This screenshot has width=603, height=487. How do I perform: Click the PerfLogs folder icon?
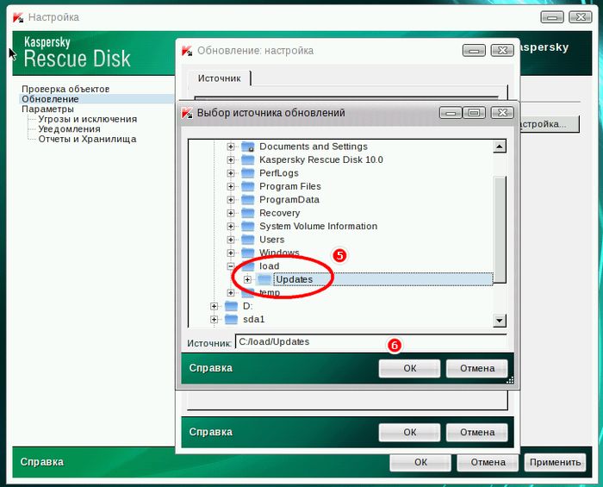pos(248,173)
